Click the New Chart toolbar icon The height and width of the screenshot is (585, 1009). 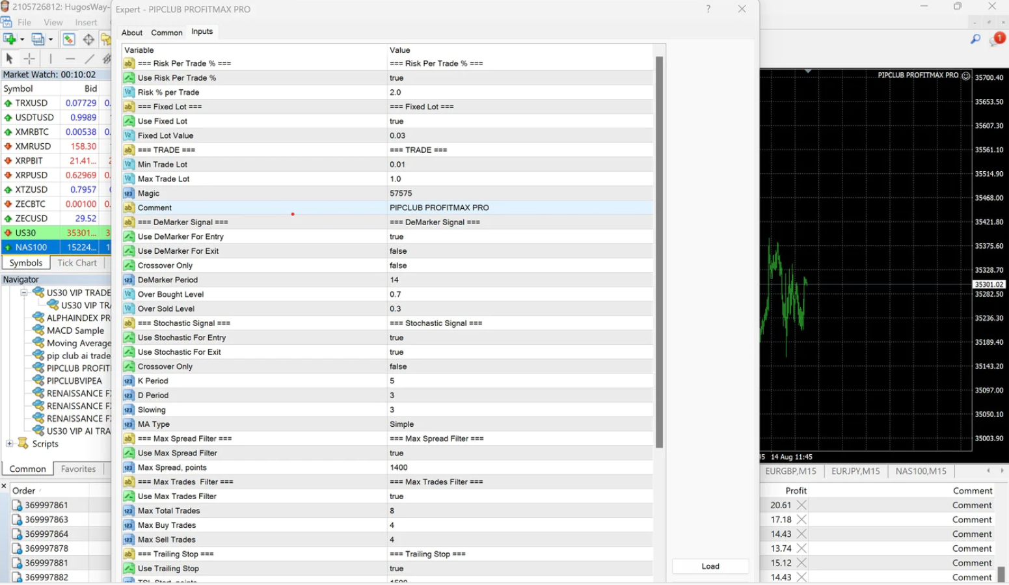pos(10,39)
